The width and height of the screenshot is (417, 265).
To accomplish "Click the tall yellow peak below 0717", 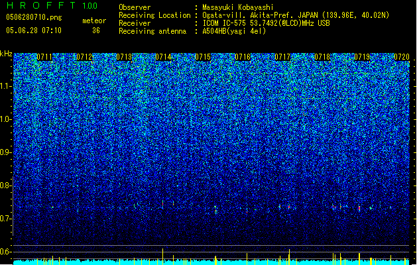I will point(289,256).
